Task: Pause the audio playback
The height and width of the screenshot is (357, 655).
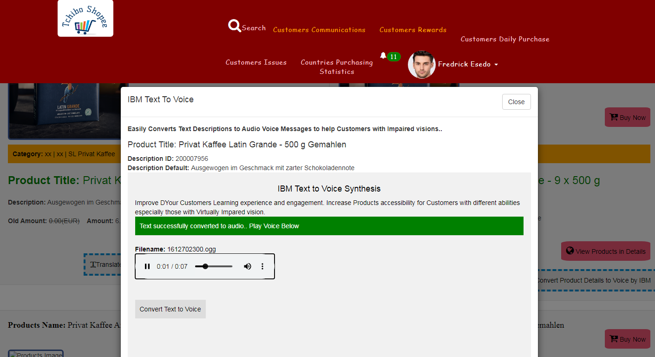Action: [x=147, y=266]
